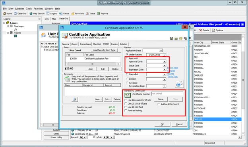This screenshot has height=147, width=248.
Task: Click the windows icon right of the clock icon
Action: (185, 38)
